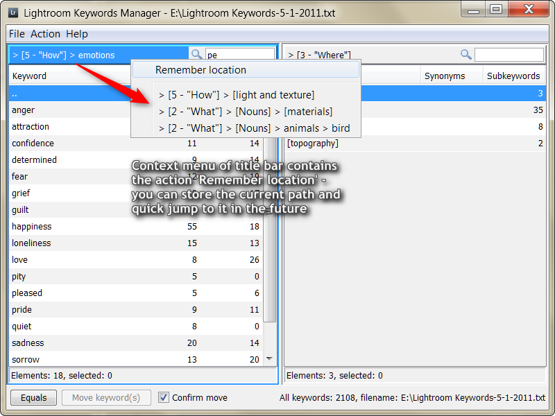Click the right panel row with 8 subkeywords
This screenshot has height=416, width=555.
tap(453, 127)
